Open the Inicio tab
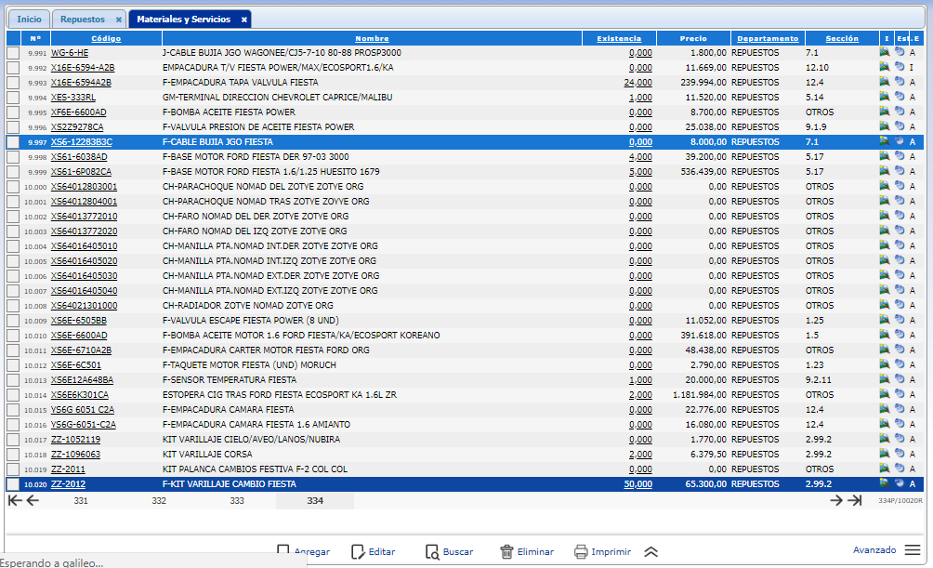Image resolution: width=933 pixels, height=568 pixels. pos(29,19)
